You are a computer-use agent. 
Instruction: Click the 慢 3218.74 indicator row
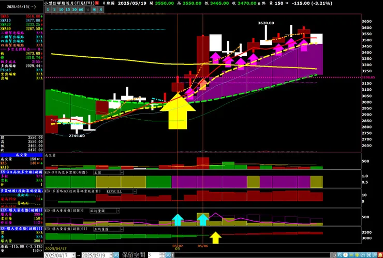coord(22,57)
